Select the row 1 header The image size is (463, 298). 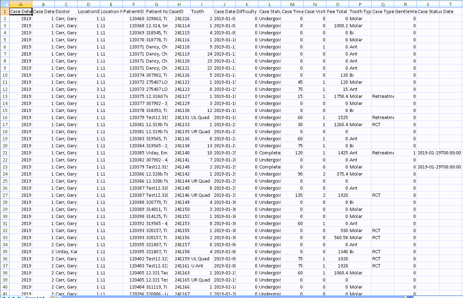point(4,12)
